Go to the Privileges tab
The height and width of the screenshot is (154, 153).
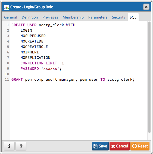(50, 17)
